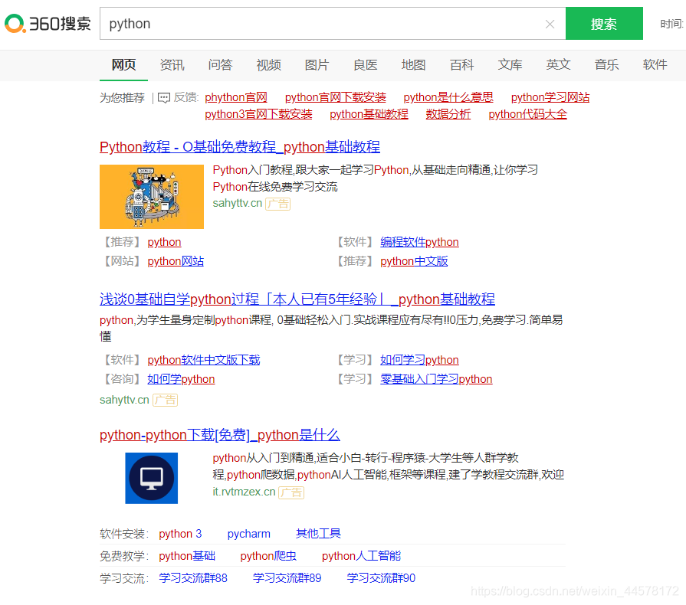Switch to the 图片 tab

pos(317,65)
